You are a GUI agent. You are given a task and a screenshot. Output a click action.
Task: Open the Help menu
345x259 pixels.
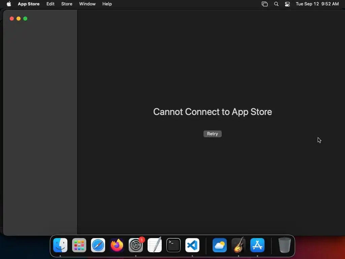[107, 4]
